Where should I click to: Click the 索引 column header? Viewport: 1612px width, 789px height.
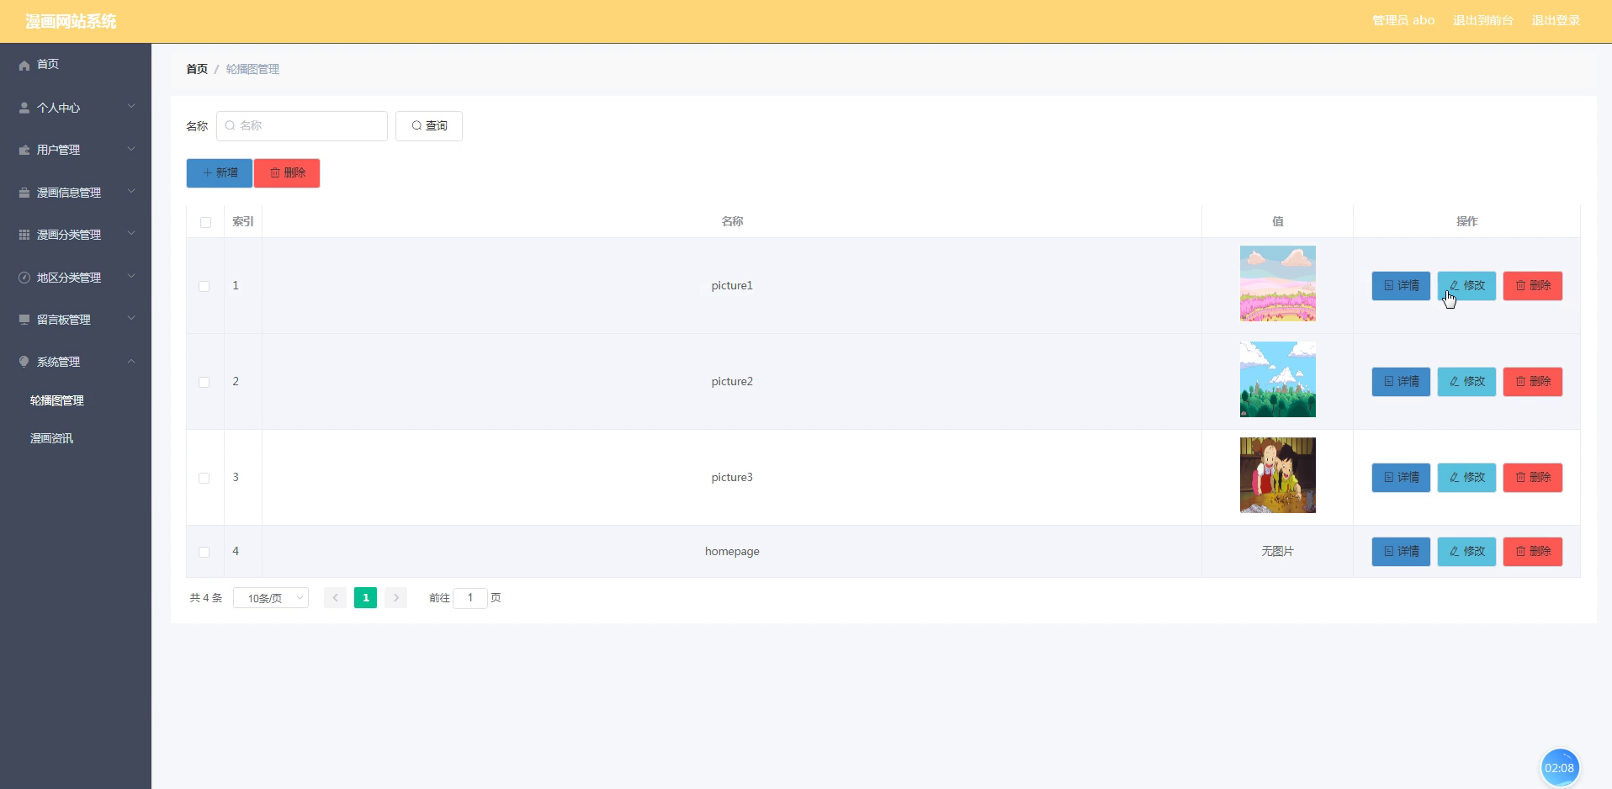tap(243, 221)
